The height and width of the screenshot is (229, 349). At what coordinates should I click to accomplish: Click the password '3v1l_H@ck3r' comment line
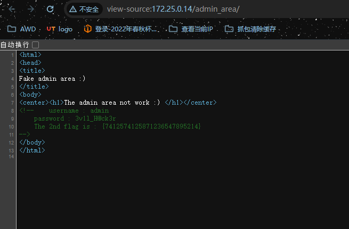tap(75, 118)
